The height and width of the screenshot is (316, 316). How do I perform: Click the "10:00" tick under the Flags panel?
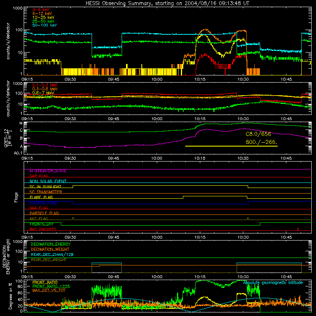click(x=157, y=237)
